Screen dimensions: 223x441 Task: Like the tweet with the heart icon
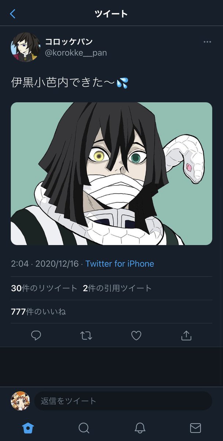(136, 335)
